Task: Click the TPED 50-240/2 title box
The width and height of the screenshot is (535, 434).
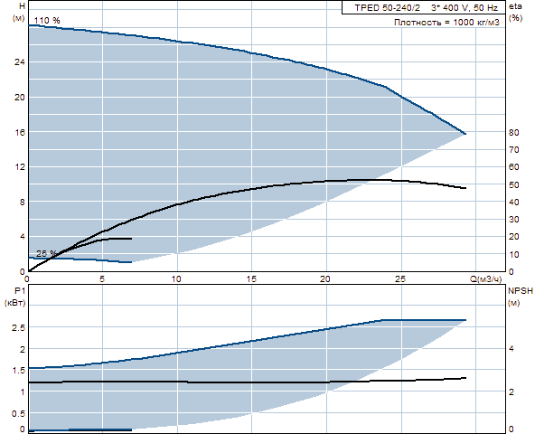Action: (424, 7)
